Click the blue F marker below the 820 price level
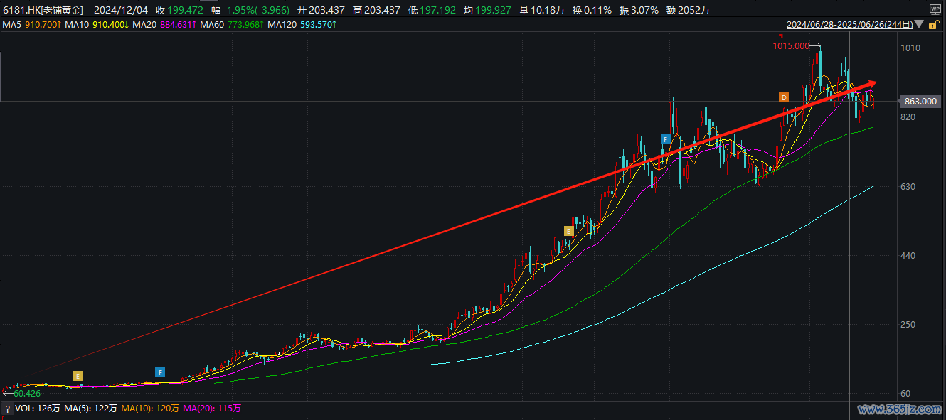Image resolution: width=946 pixels, height=420 pixels. click(x=666, y=139)
